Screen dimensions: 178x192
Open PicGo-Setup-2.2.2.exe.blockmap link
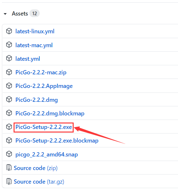pos(57,141)
